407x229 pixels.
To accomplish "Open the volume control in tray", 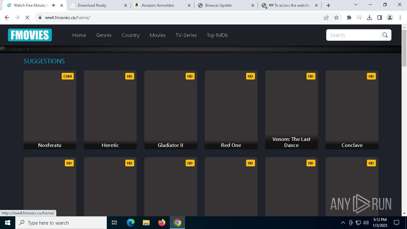I will click(x=366, y=223).
